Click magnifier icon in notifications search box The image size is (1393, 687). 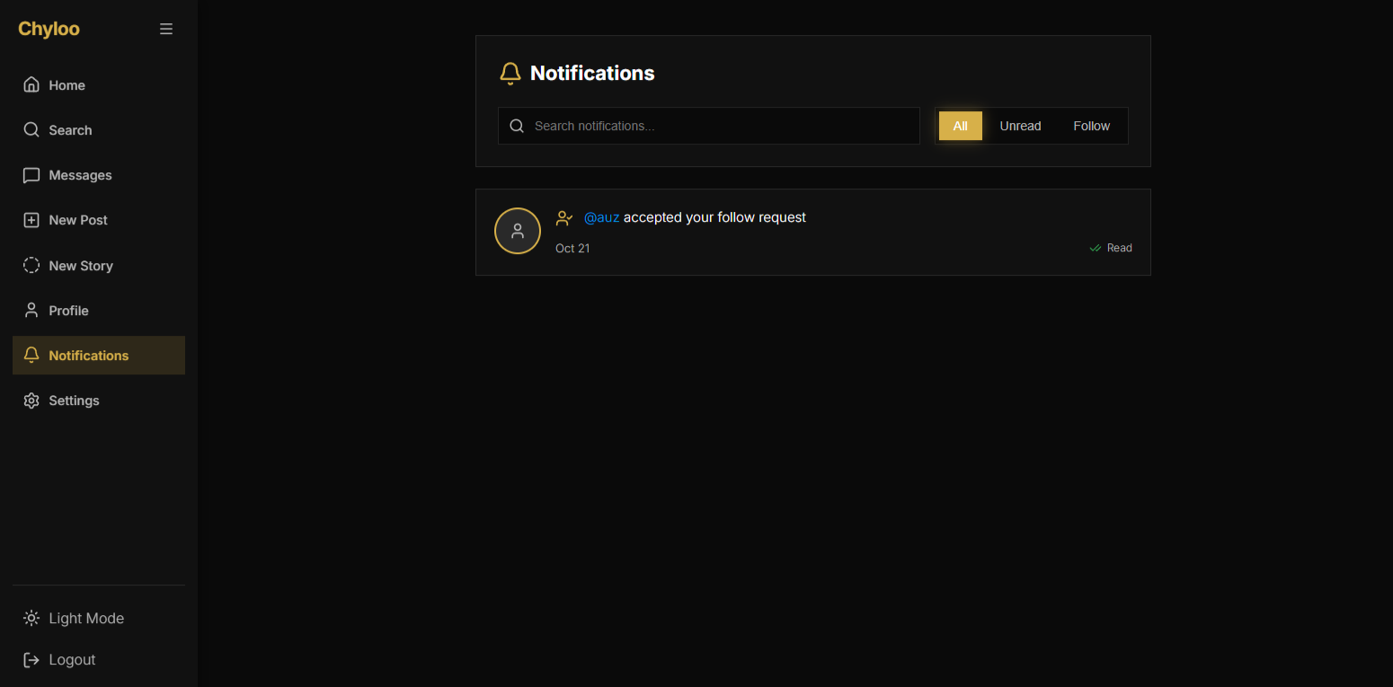[517, 126]
